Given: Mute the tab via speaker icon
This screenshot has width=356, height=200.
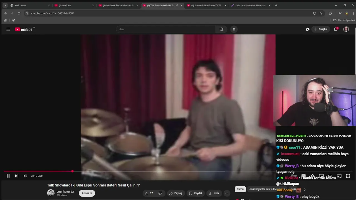Looking at the screenshot, I should click(x=177, y=5).
